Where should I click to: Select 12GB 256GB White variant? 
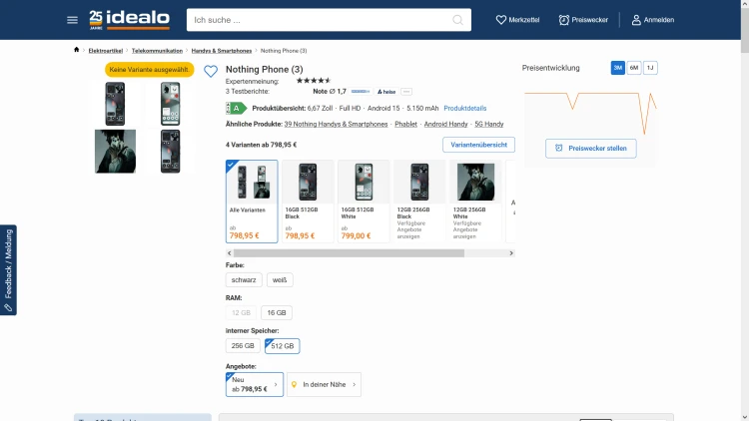pos(475,202)
